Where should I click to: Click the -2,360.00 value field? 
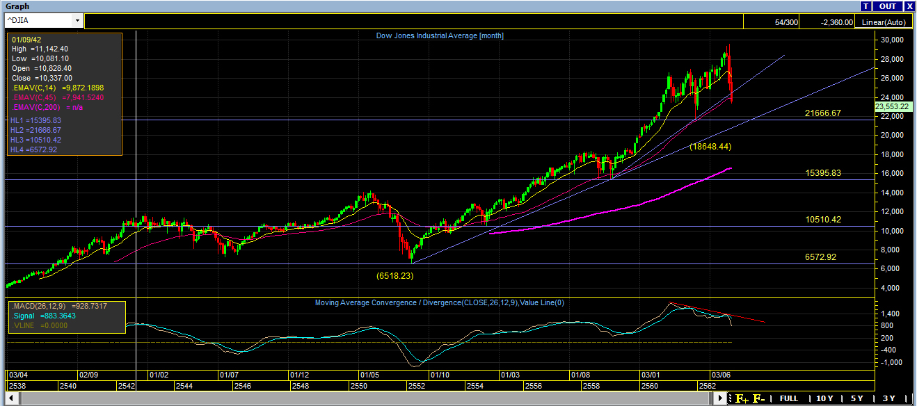[x=828, y=22]
